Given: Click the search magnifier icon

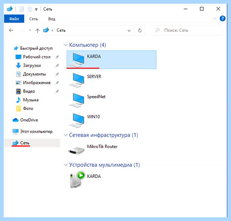Looking at the screenshot, I should (x=157, y=30).
